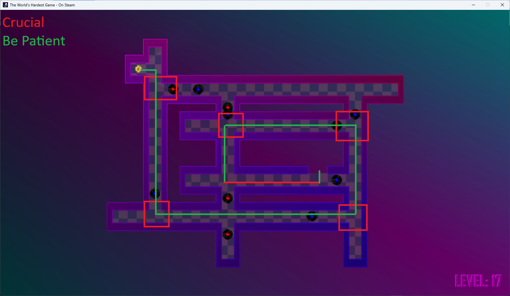Viewport: 510px width, 296px height.
Task: Minimize the game window
Action: 473,5
